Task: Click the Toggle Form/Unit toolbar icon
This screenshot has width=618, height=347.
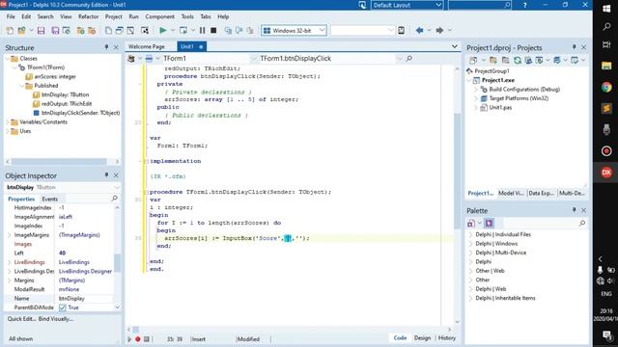Action: [x=130, y=30]
